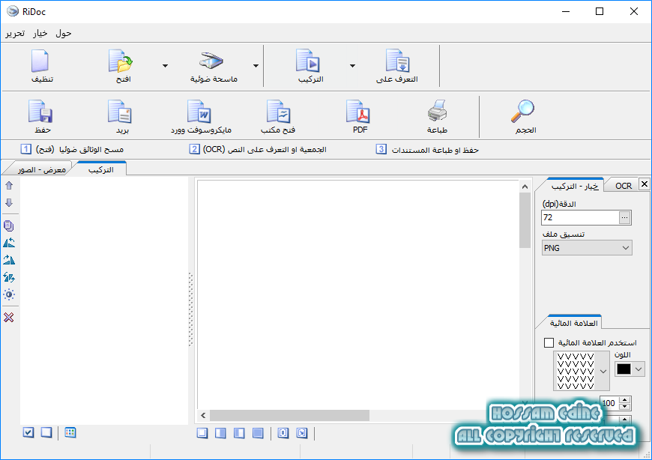This screenshot has width=652, height=460.
Task: Click the black اللون color swatch
Action: 624,369
